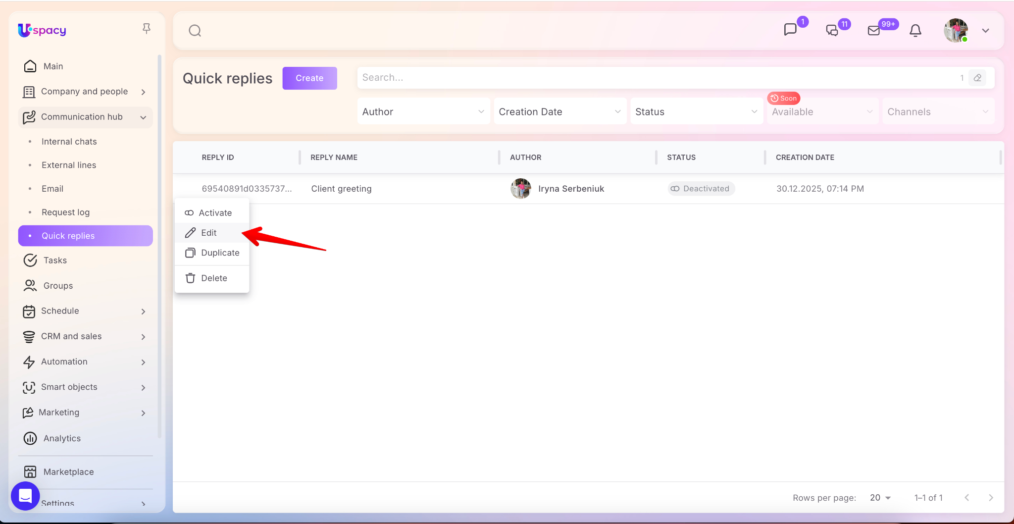Open the chat messages icon with badge 1
The width and height of the screenshot is (1014, 524).
790,30
